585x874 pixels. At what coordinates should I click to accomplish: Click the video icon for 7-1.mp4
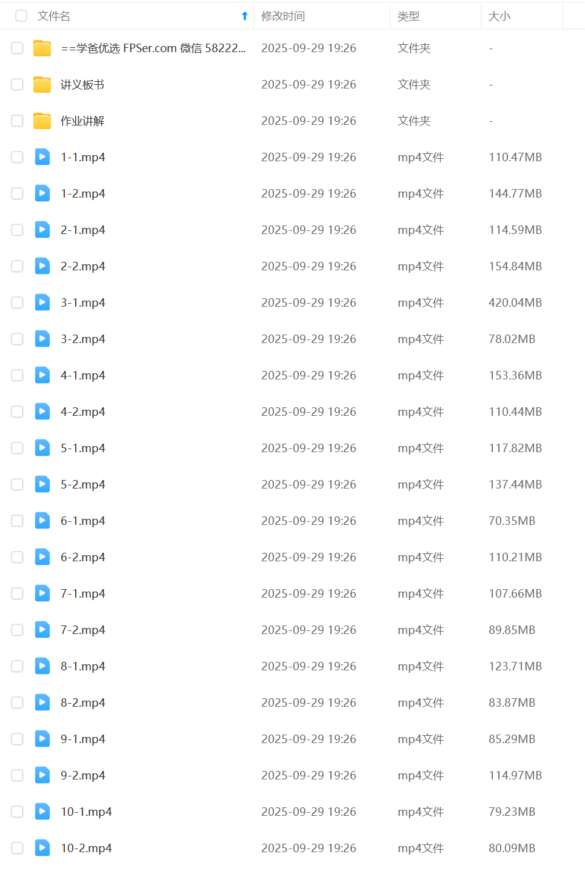click(x=42, y=593)
